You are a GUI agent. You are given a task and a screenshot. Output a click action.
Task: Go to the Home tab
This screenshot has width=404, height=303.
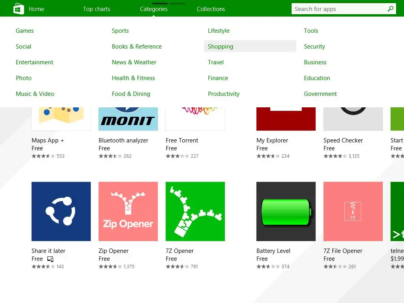click(36, 9)
